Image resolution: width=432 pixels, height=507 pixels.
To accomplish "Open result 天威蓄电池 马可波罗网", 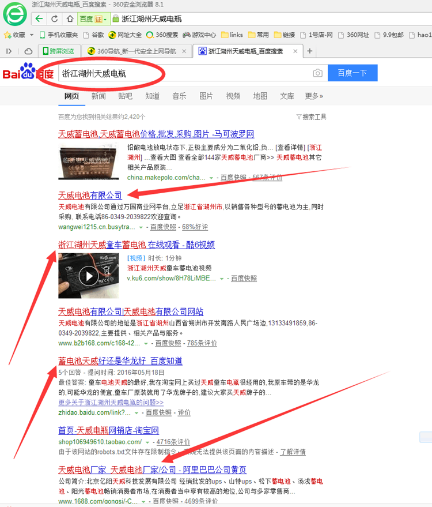I will click(156, 134).
